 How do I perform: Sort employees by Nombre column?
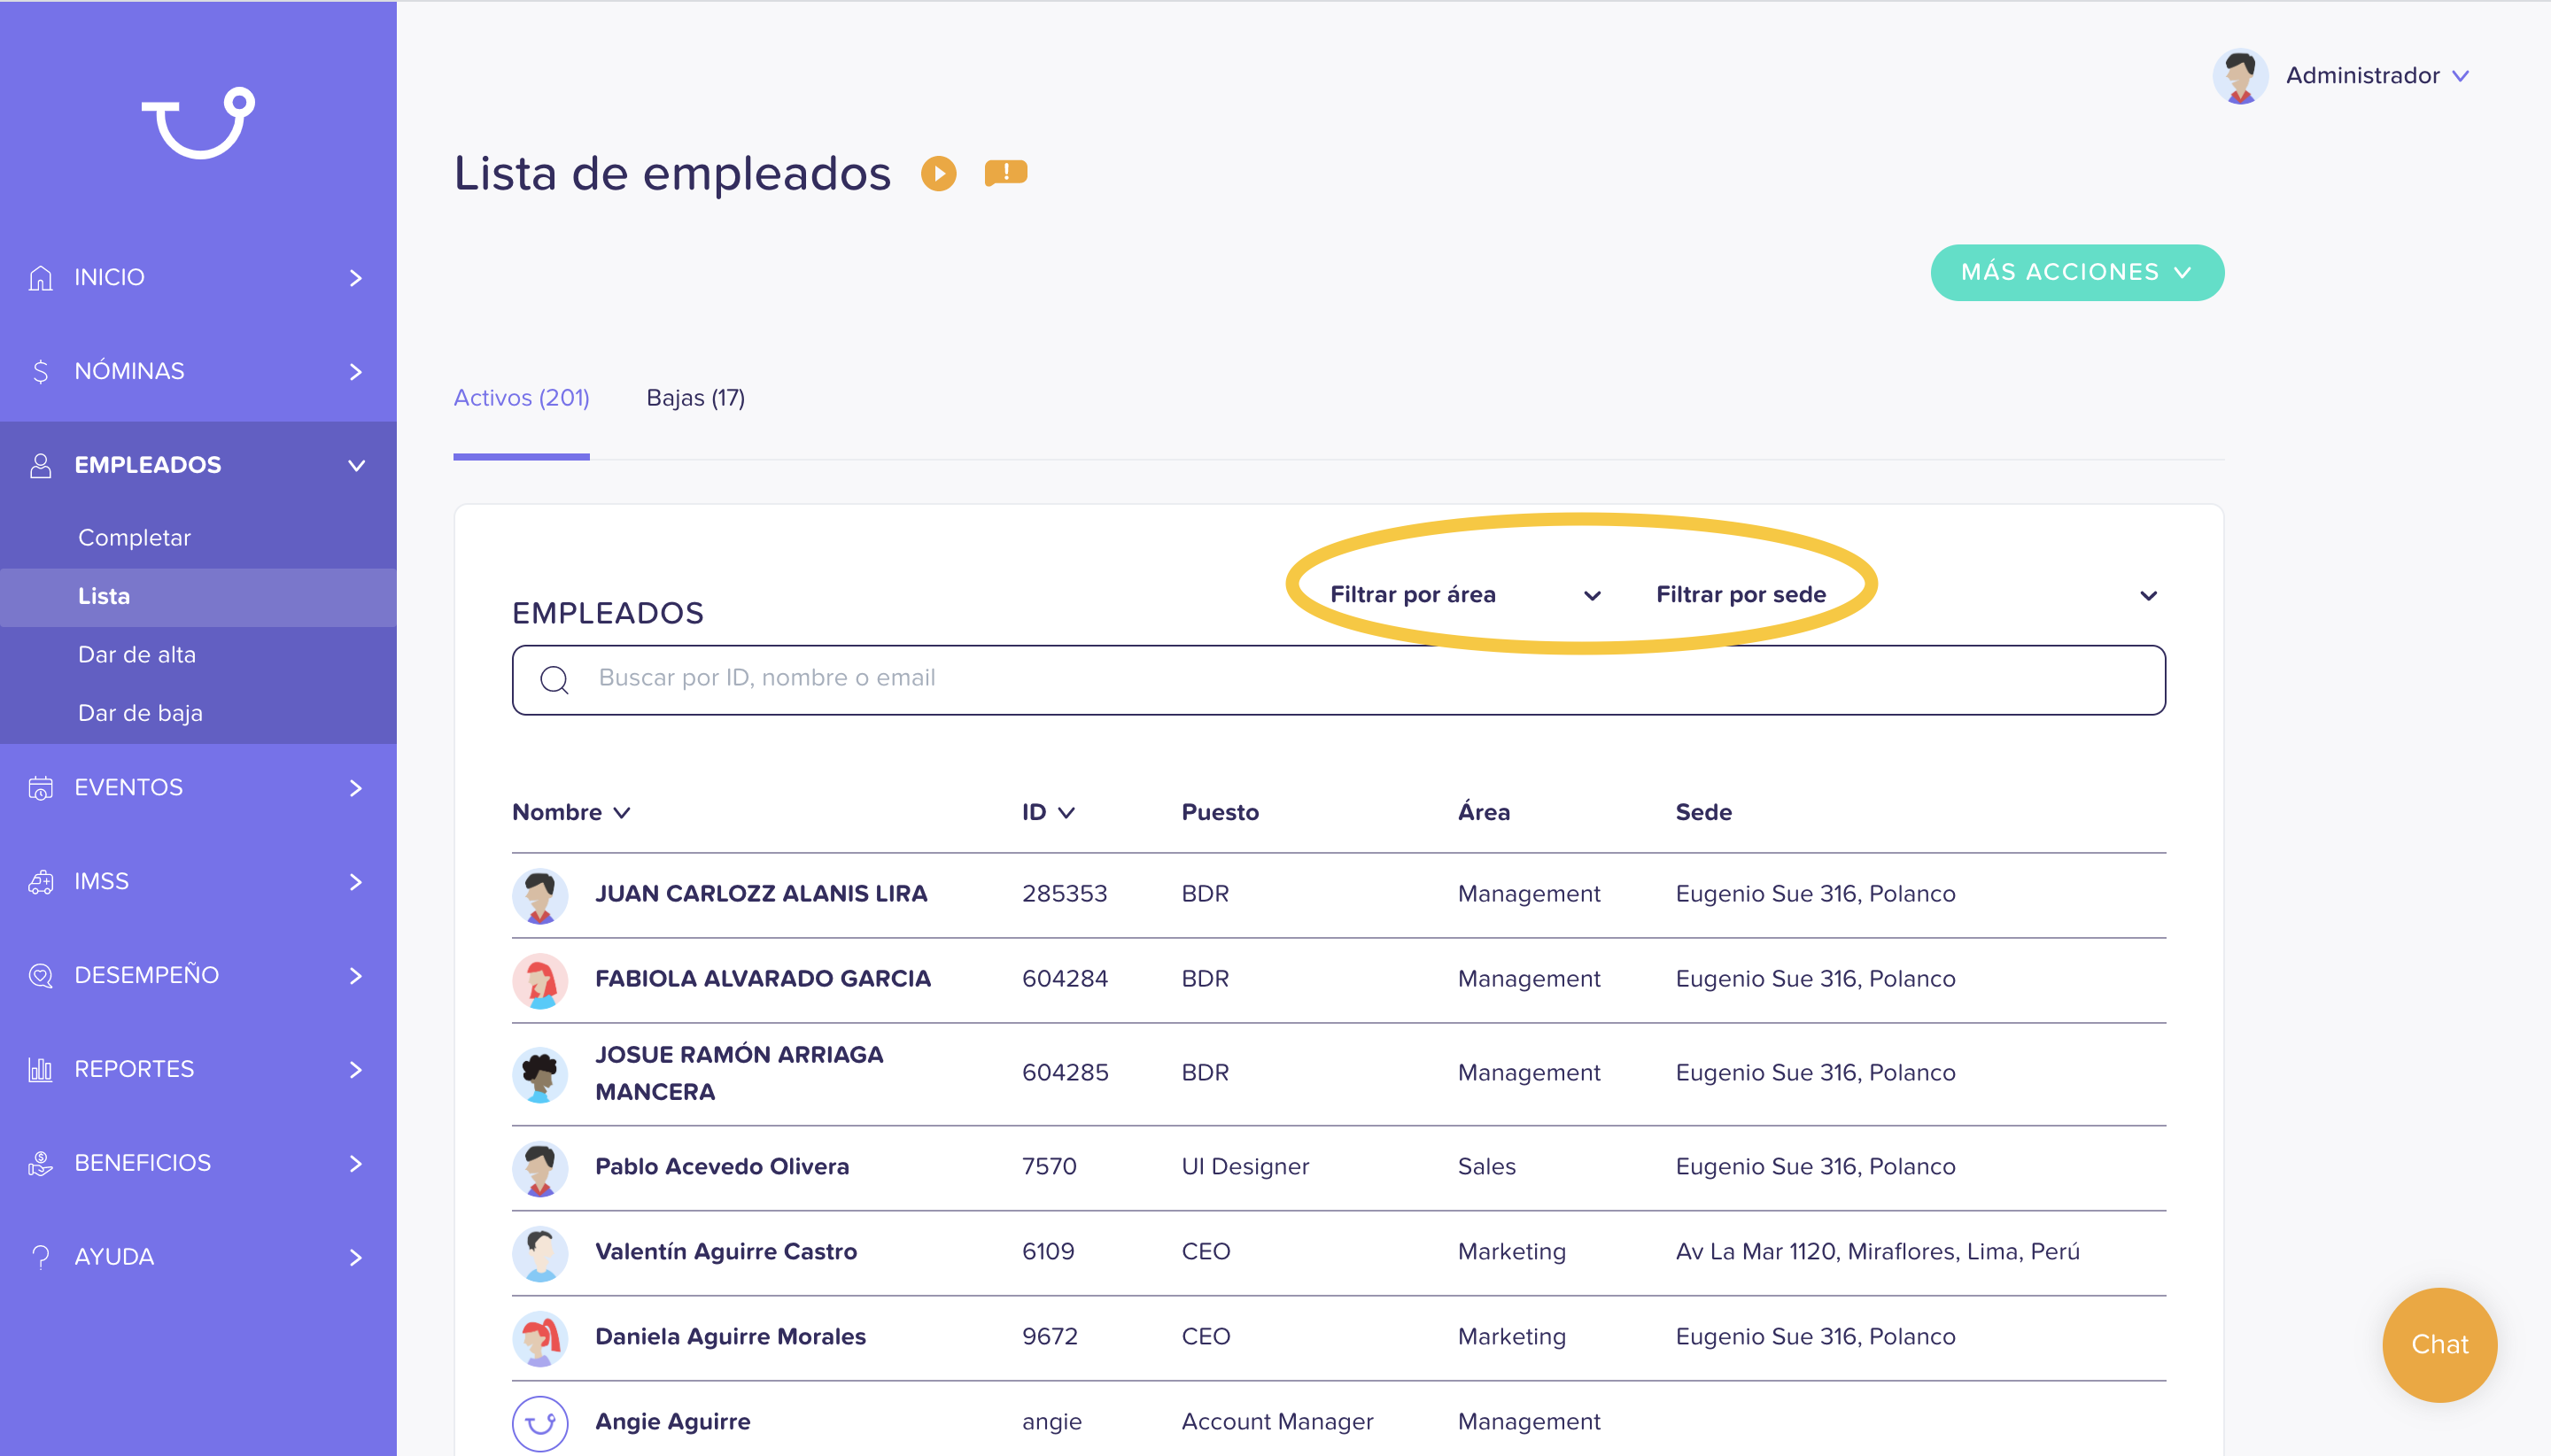pyautogui.click(x=571, y=812)
